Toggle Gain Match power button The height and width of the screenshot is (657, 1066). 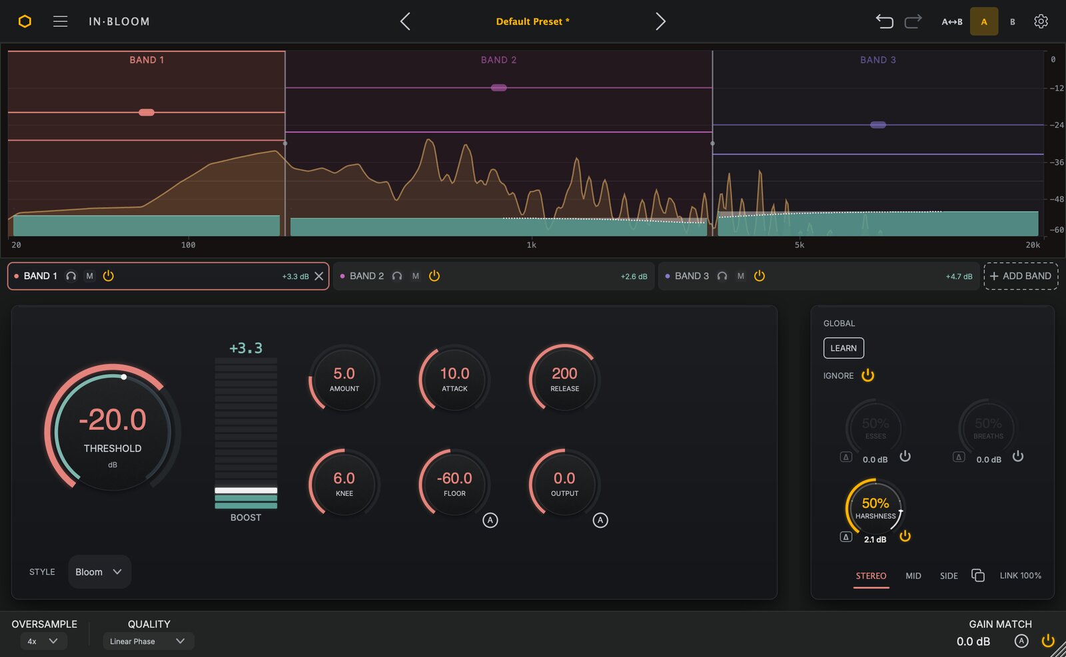pos(1048,641)
